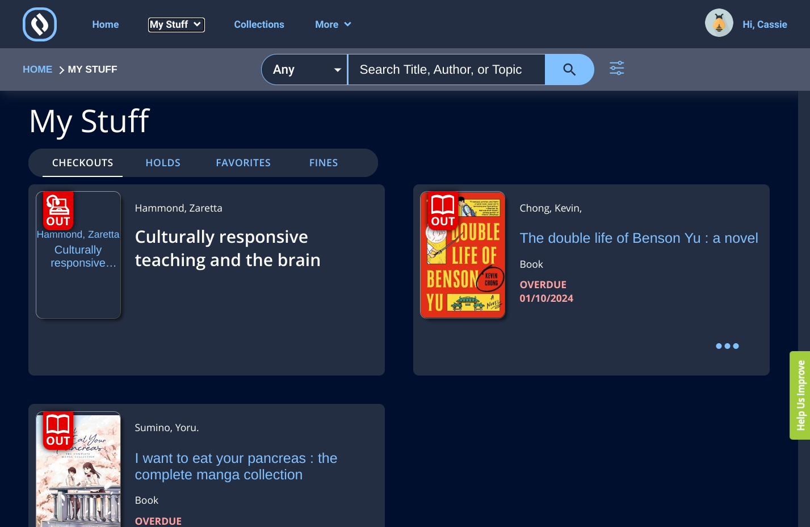The height and width of the screenshot is (527, 810).
Task: Click the HOME breadcrumb link
Action: (x=37, y=69)
